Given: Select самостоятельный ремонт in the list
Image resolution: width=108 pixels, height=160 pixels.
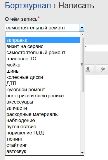Looking at the screenshot, I should 43,53.
